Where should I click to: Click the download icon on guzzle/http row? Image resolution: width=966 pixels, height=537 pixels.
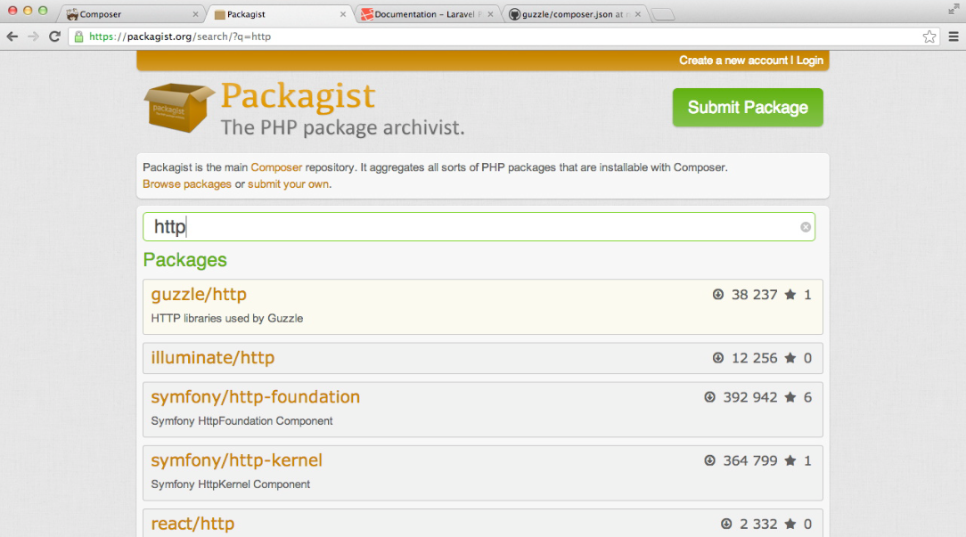click(717, 295)
